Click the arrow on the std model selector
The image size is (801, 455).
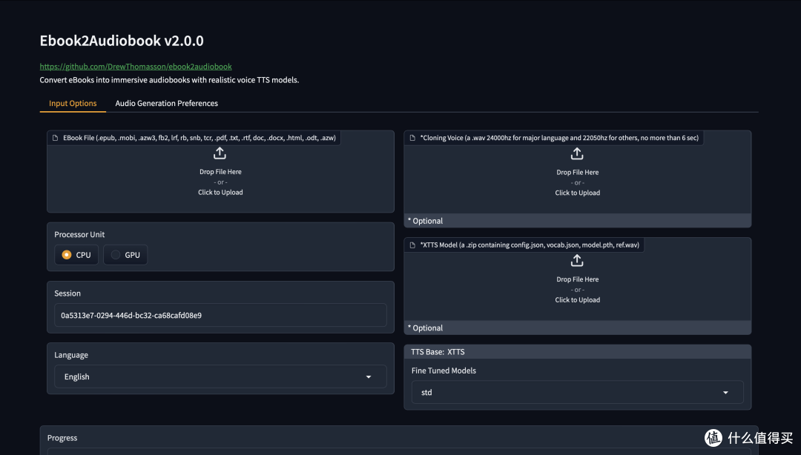(x=726, y=393)
